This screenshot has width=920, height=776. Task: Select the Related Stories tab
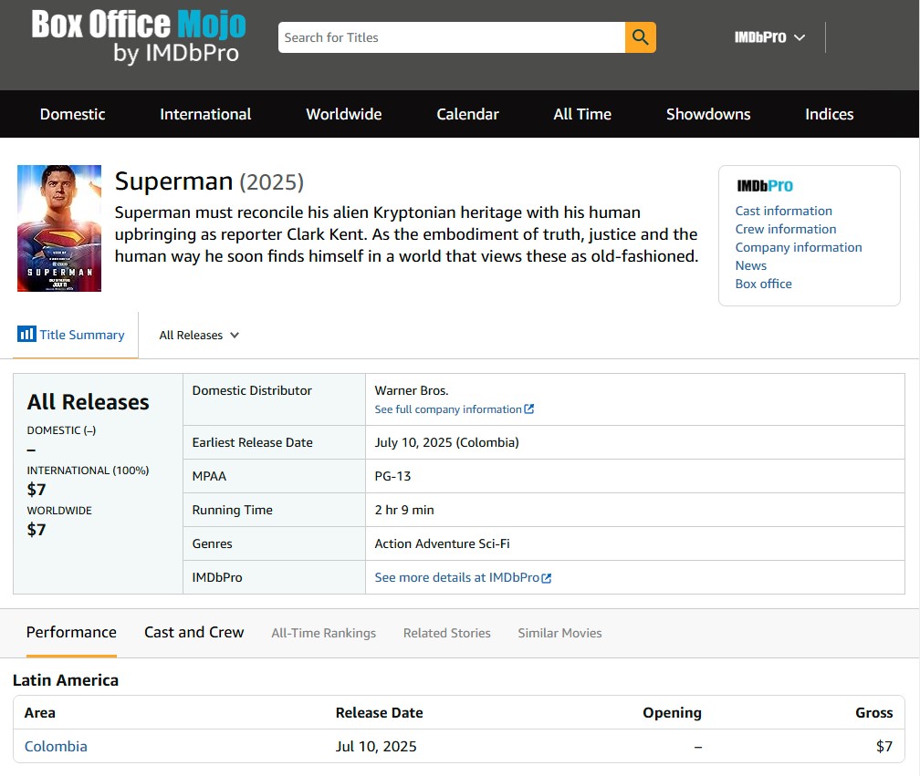446,633
